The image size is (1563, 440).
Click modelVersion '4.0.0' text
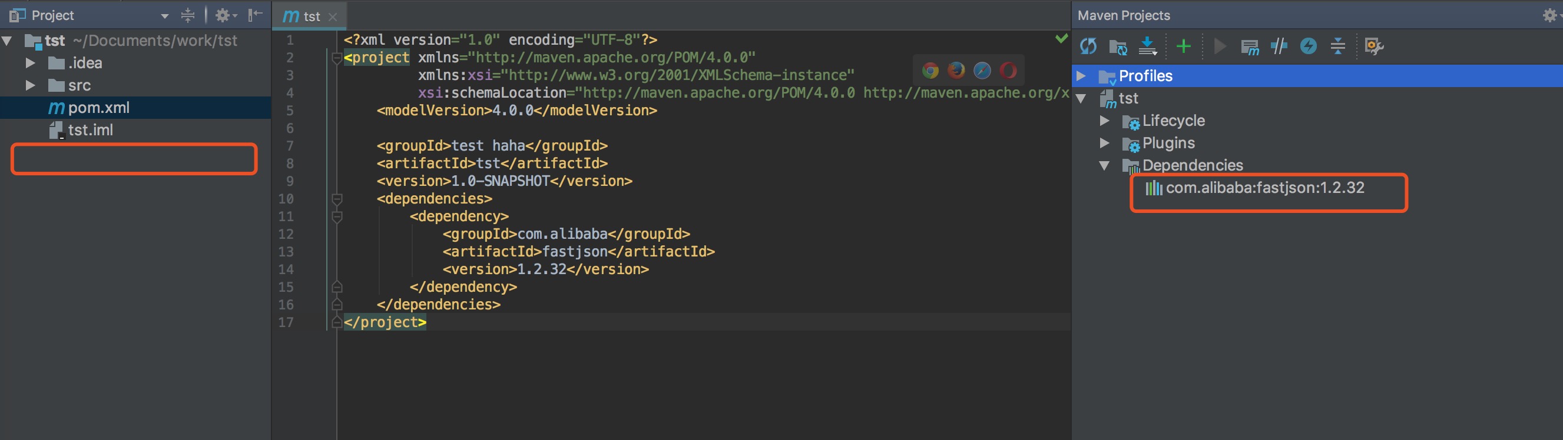pyautogui.click(x=513, y=111)
